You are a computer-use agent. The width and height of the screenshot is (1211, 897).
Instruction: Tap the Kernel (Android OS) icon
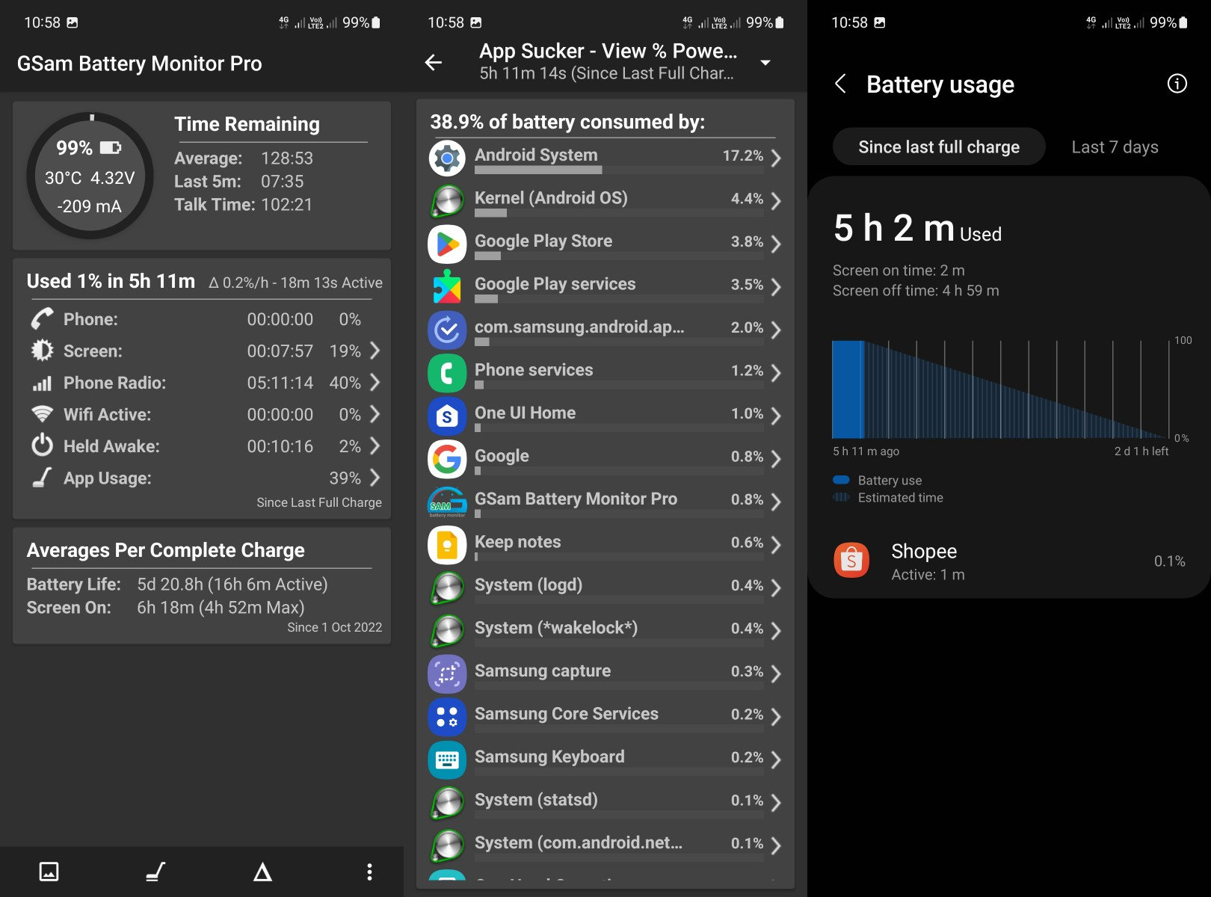[447, 201]
